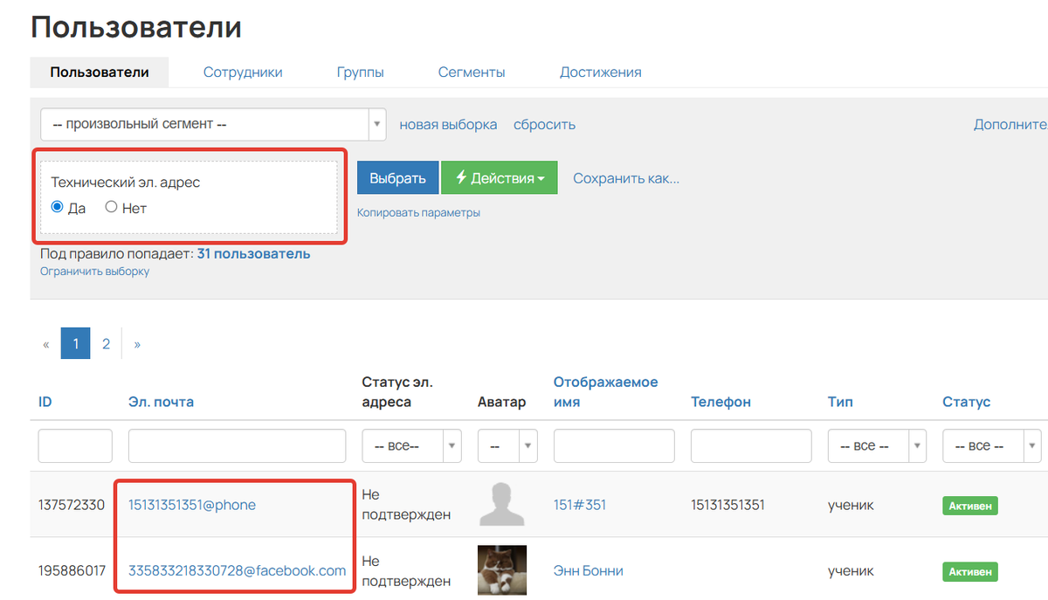The height and width of the screenshot is (600, 1048).
Task: Click the 'Сохранить как...' link
Action: 625,178
